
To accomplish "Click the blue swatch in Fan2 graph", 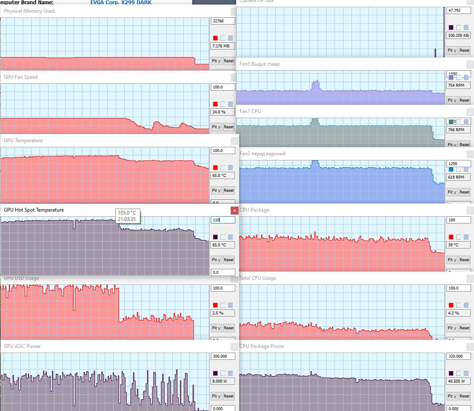I will coord(451,169).
